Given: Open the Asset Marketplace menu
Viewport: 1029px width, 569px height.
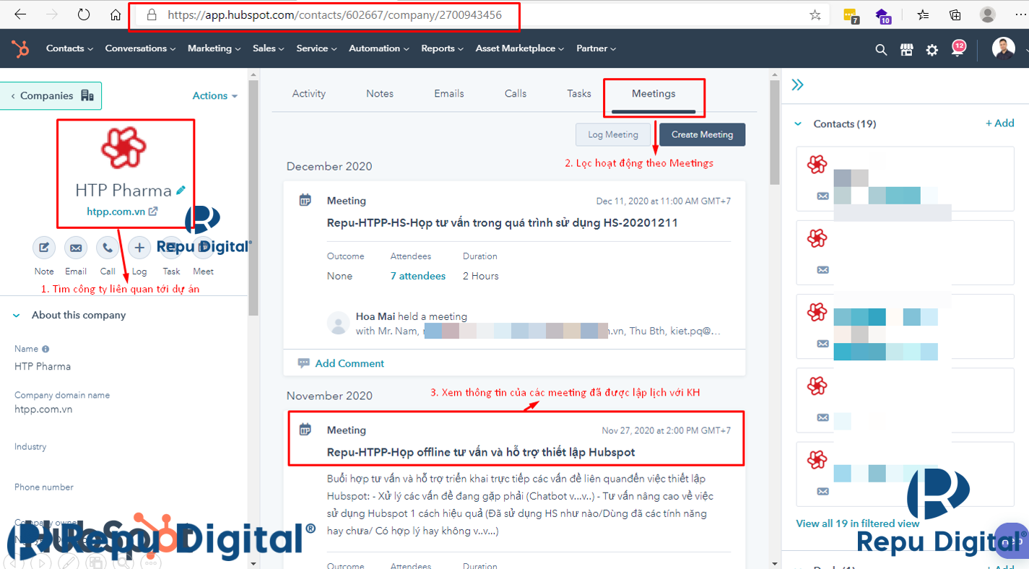Looking at the screenshot, I should tap(520, 48).
